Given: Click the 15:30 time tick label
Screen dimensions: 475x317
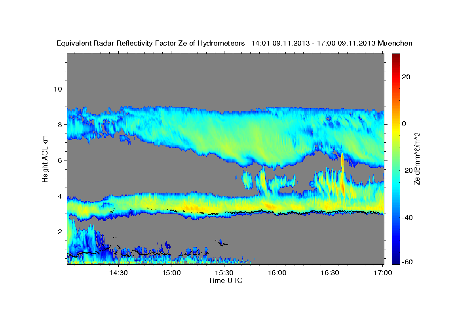Looking at the screenshot, I should (x=224, y=273).
